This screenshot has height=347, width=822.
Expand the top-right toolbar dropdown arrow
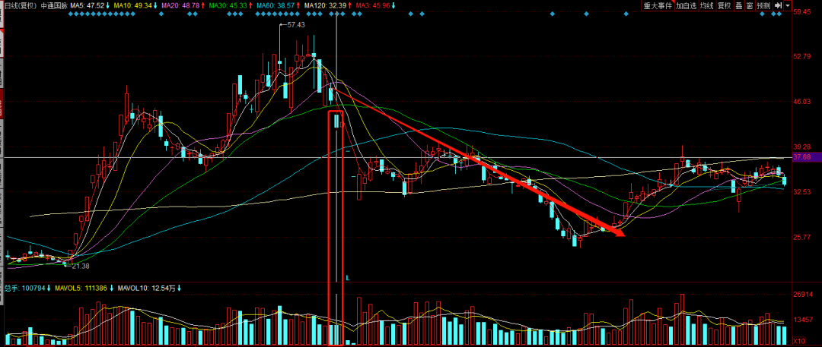(787, 5)
